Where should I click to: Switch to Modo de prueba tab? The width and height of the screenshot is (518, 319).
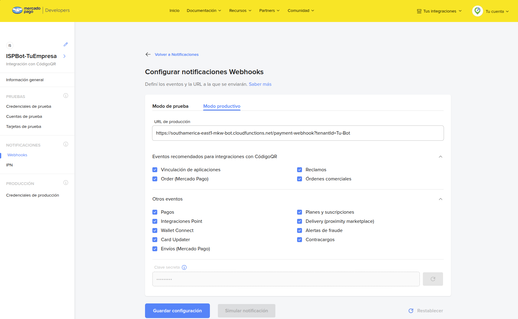170,106
